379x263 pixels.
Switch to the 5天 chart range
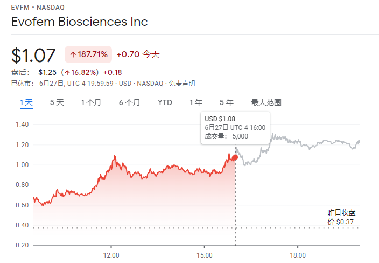[57, 102]
